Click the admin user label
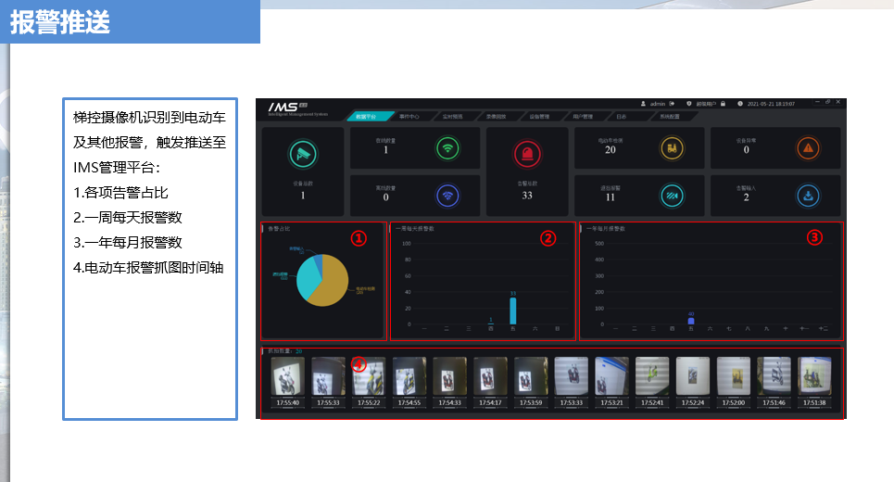This screenshot has height=482, width=894. pyautogui.click(x=657, y=103)
